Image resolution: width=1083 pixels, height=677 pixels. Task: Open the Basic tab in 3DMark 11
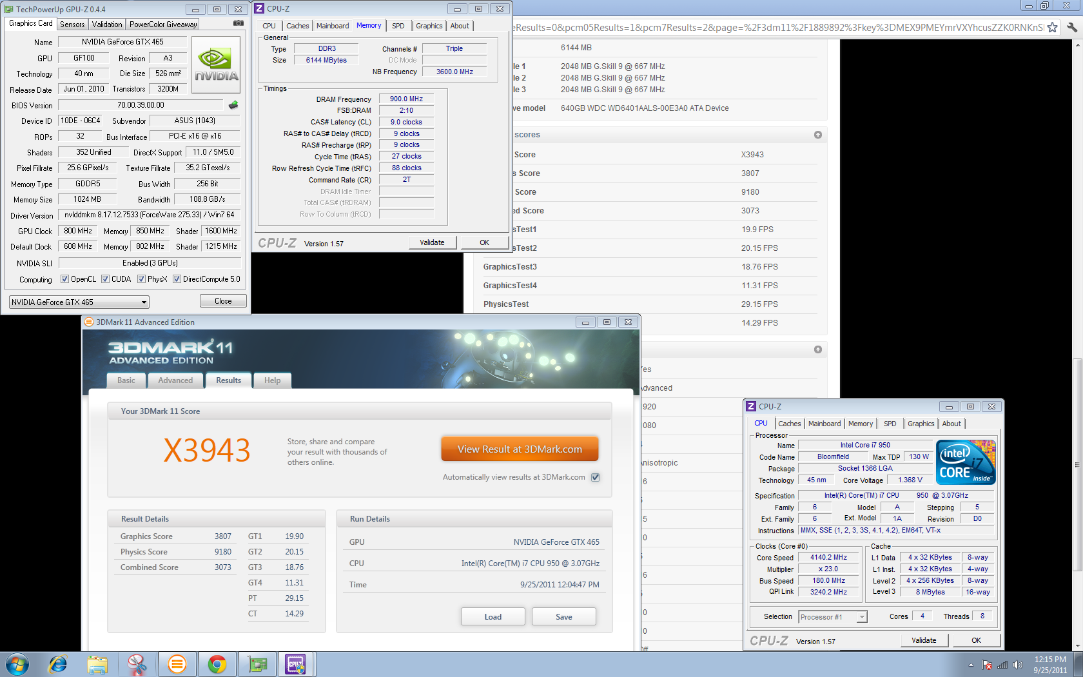[126, 380]
